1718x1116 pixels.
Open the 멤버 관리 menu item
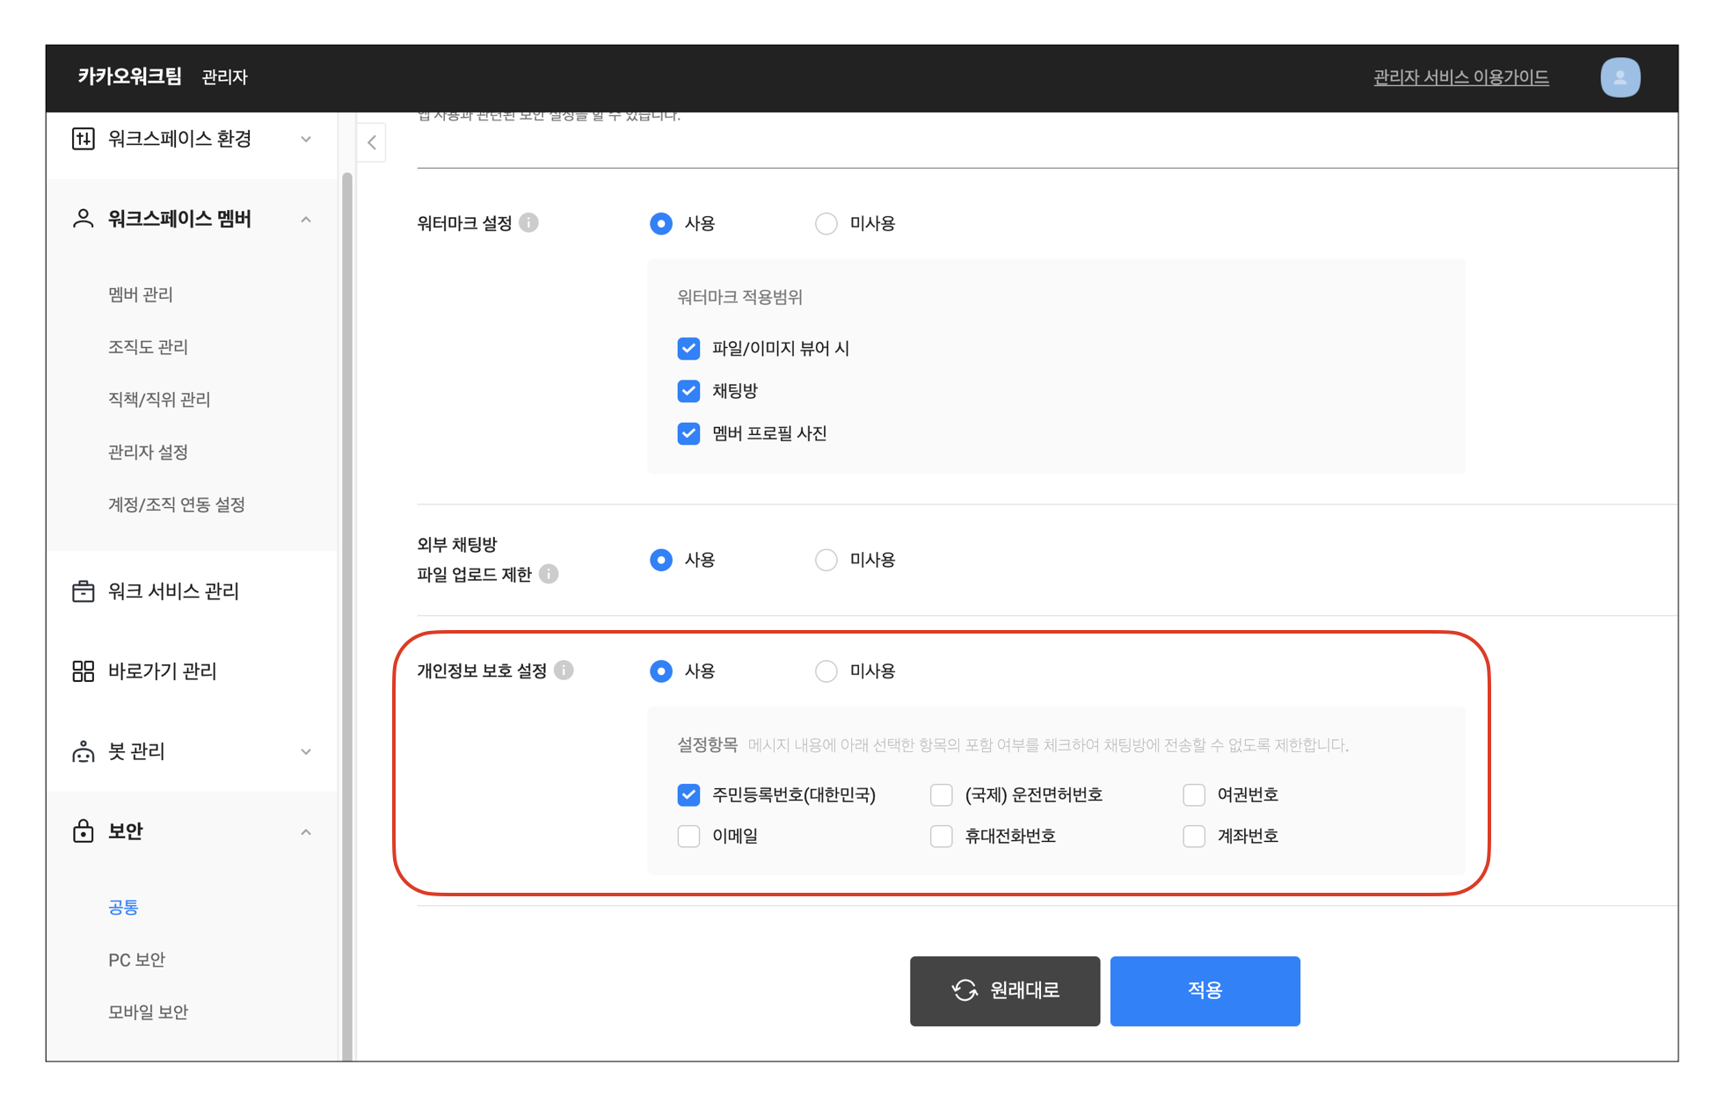[141, 294]
